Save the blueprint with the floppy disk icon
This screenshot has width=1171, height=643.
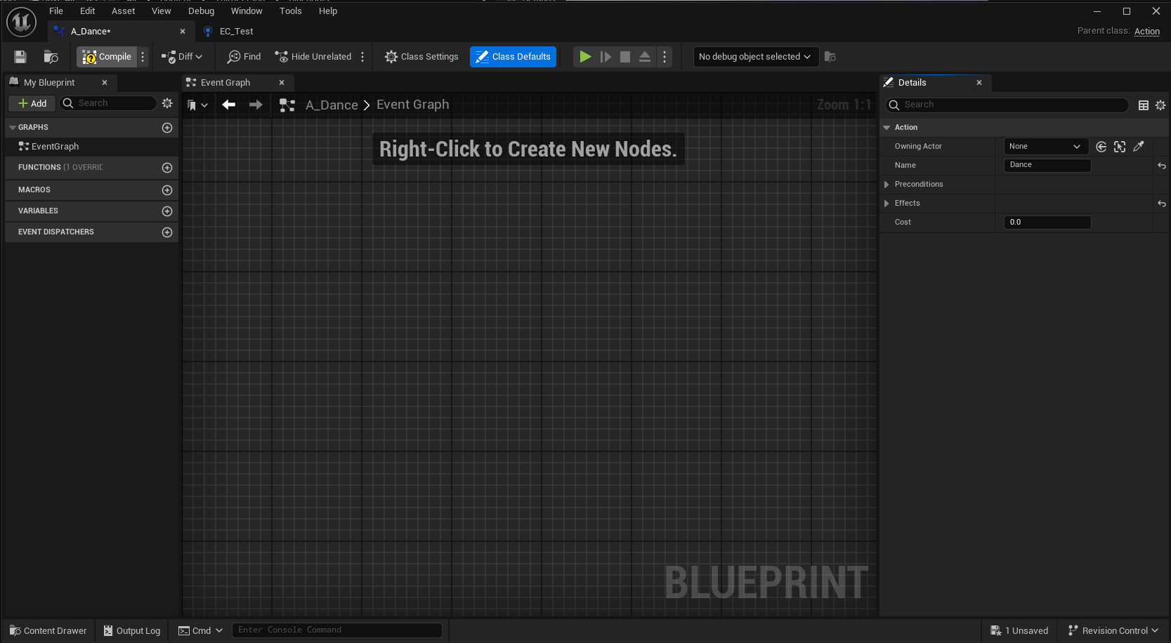tap(20, 57)
